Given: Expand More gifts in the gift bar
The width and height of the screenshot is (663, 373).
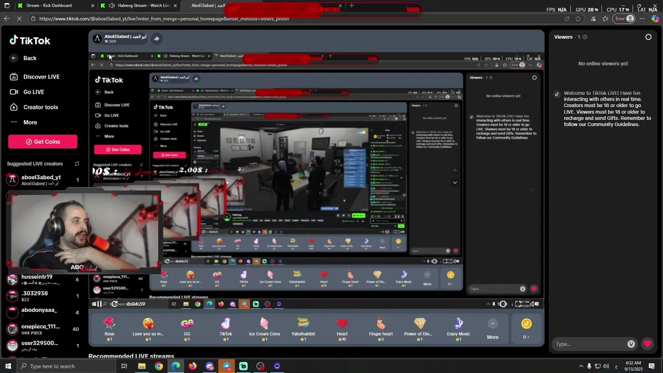Looking at the screenshot, I should pos(493,329).
